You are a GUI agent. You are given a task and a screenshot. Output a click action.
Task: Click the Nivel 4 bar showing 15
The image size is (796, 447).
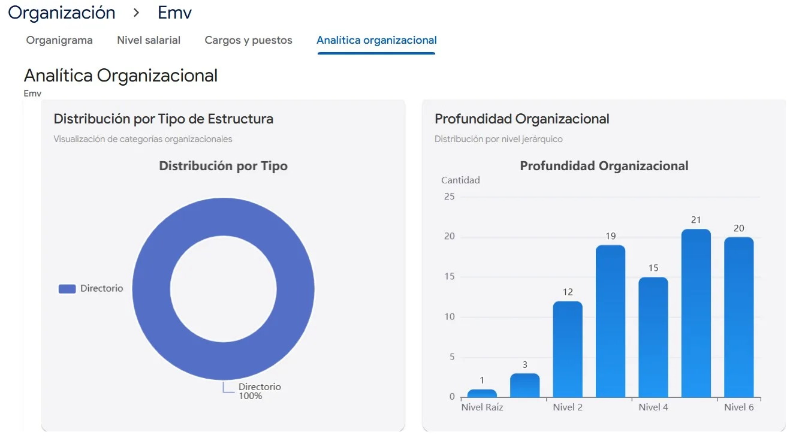click(x=653, y=337)
